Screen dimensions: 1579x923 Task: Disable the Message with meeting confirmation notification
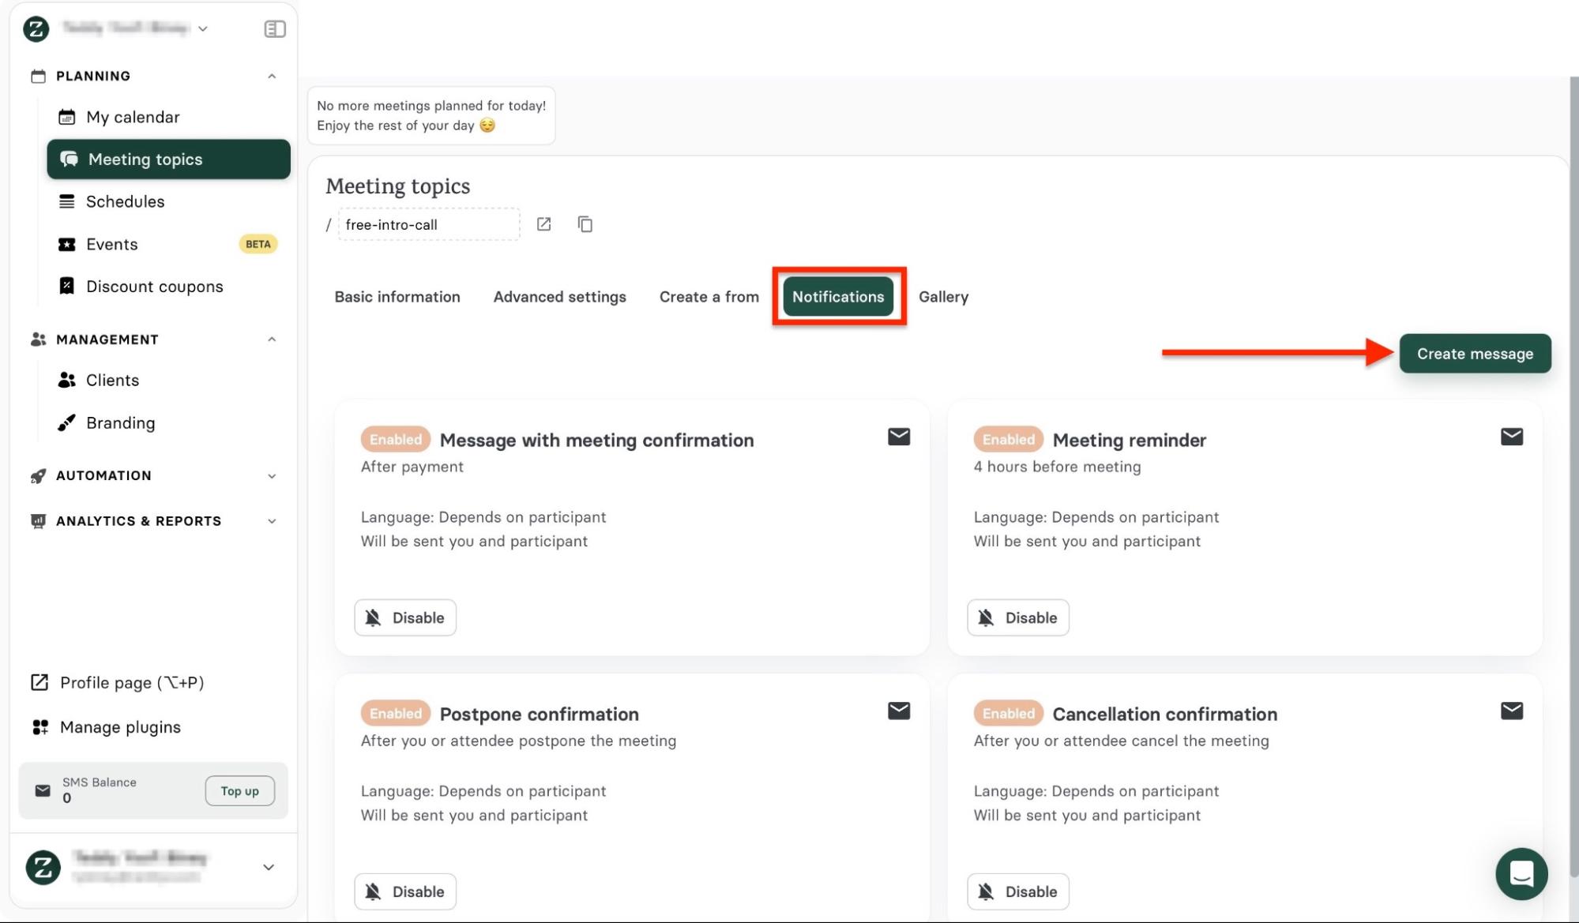click(405, 617)
